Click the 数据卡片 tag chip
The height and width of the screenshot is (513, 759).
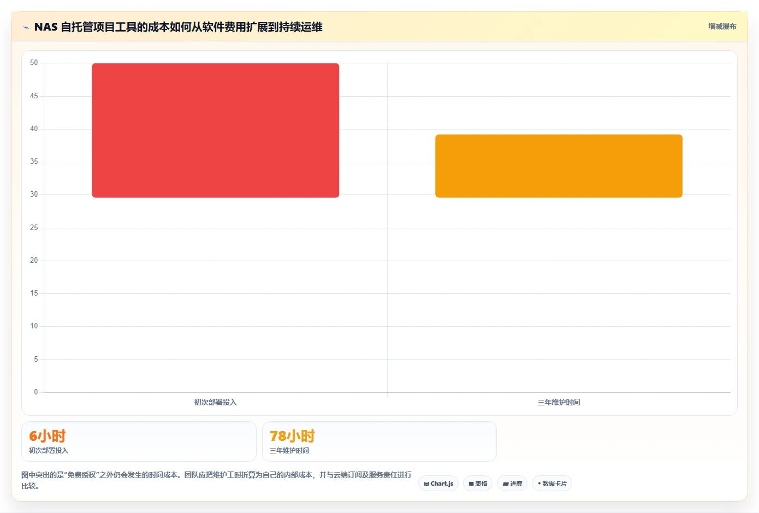[x=552, y=483]
